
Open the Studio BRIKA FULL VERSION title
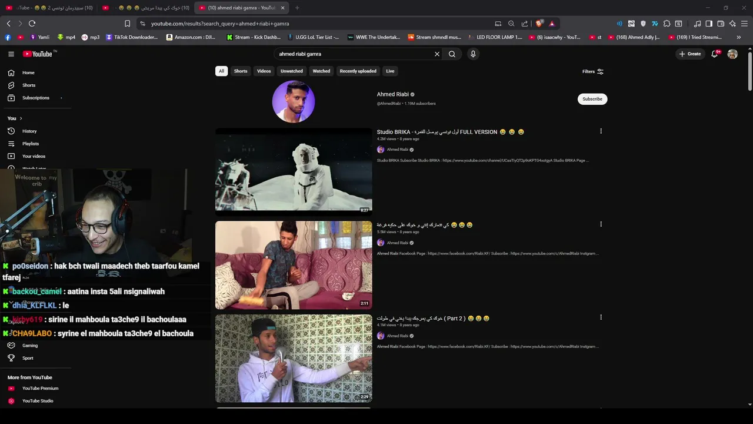[x=450, y=132]
